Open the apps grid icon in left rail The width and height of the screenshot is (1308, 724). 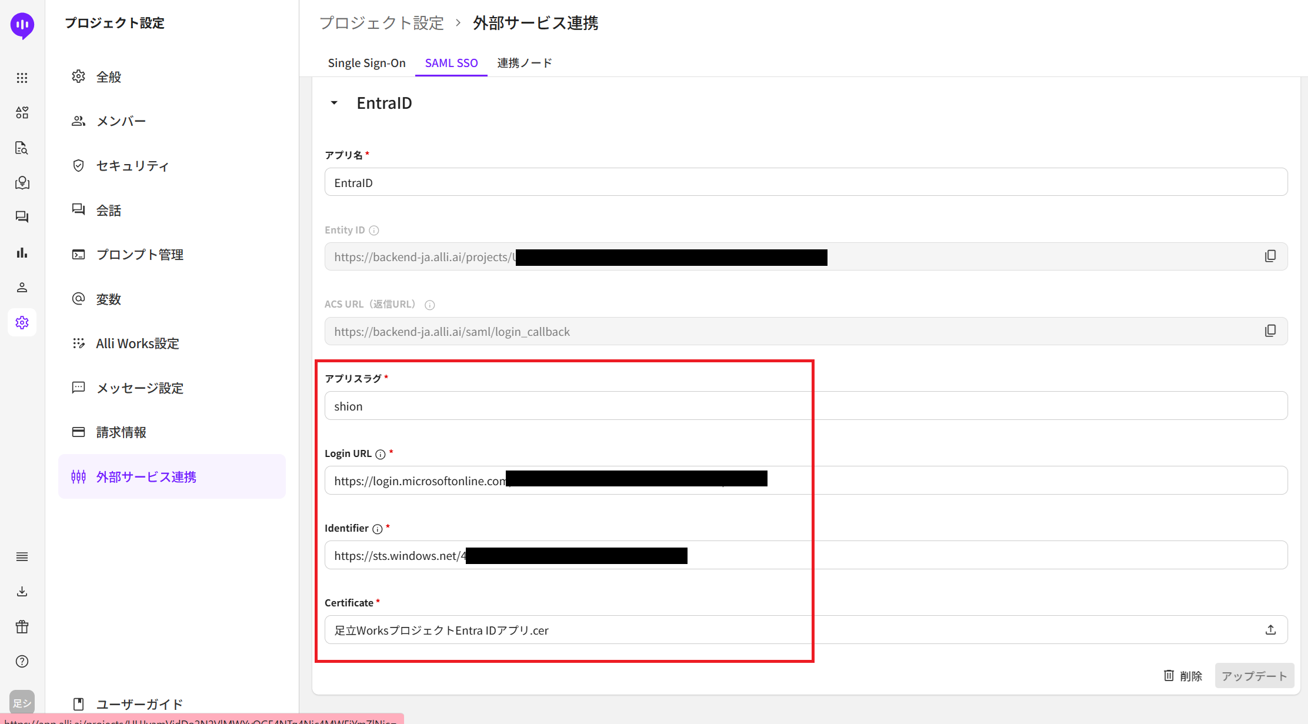coord(22,78)
